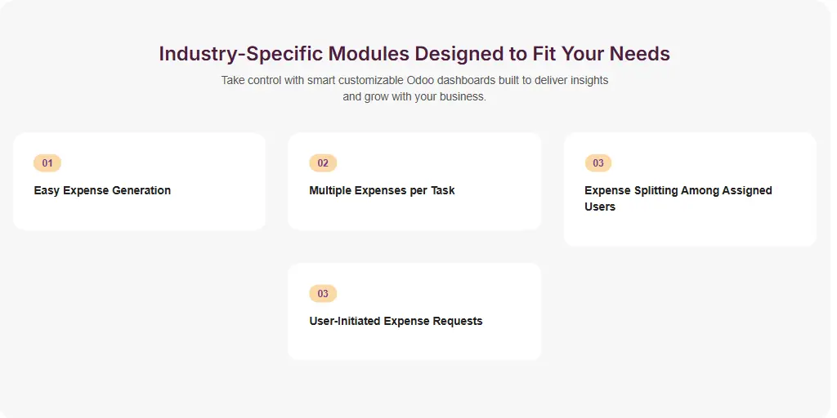Click the word Requests in the bottom card

(455, 321)
